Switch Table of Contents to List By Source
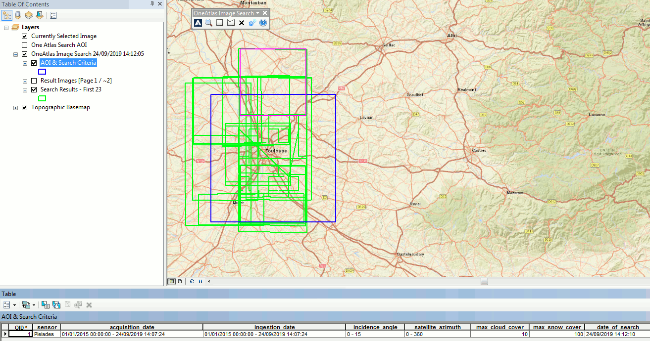Image resolution: width=650 pixels, height=341 pixels. (x=17, y=15)
